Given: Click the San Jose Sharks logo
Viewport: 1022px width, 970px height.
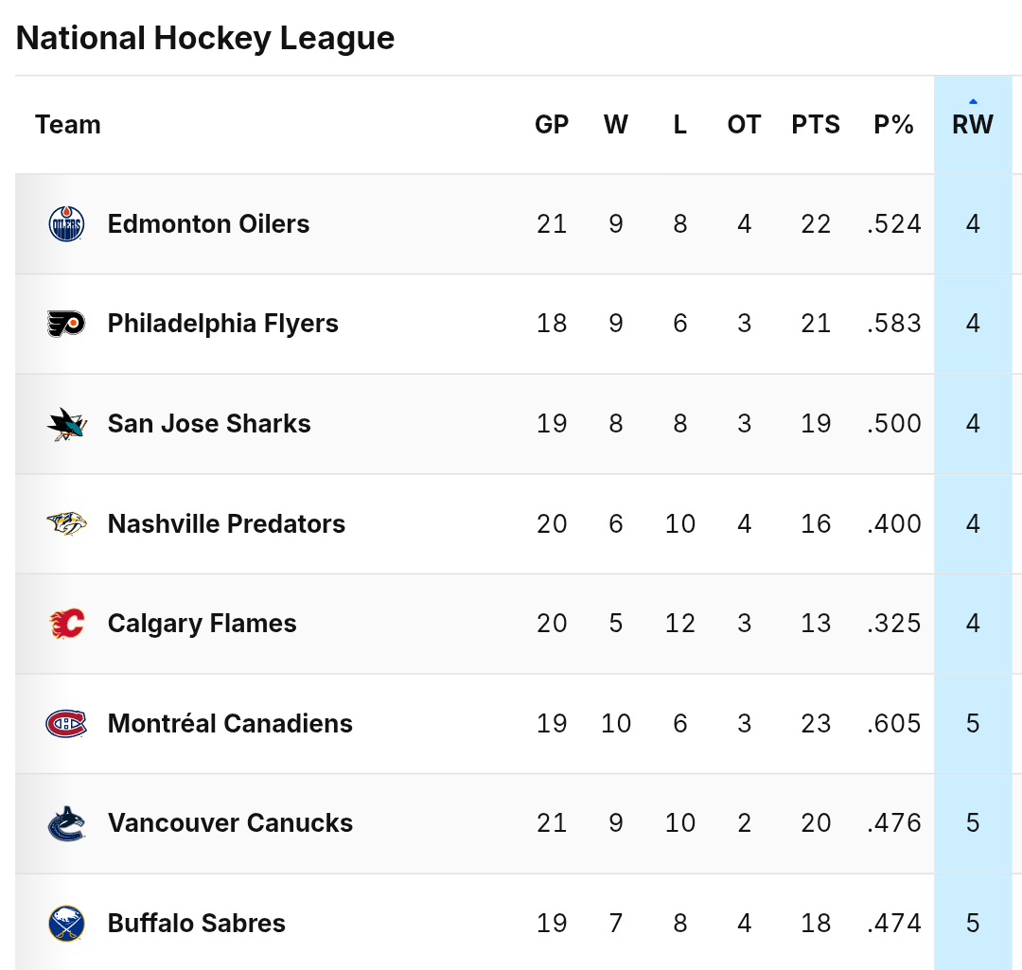Looking at the screenshot, I should pyautogui.click(x=66, y=424).
